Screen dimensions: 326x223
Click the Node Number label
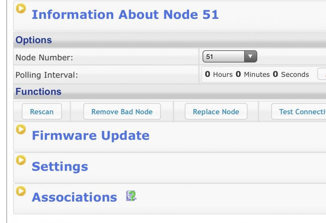click(x=44, y=58)
